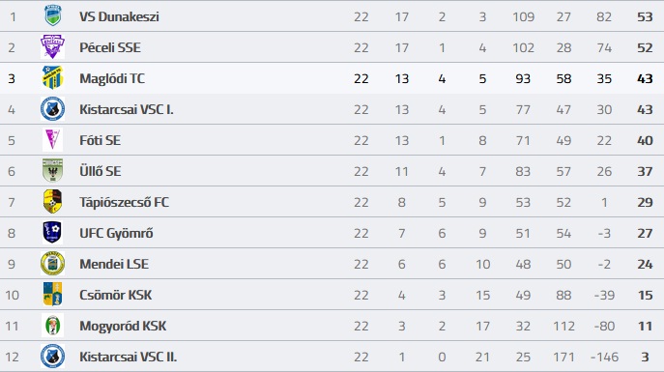Open the Maglódi TC team logo

coord(52,77)
